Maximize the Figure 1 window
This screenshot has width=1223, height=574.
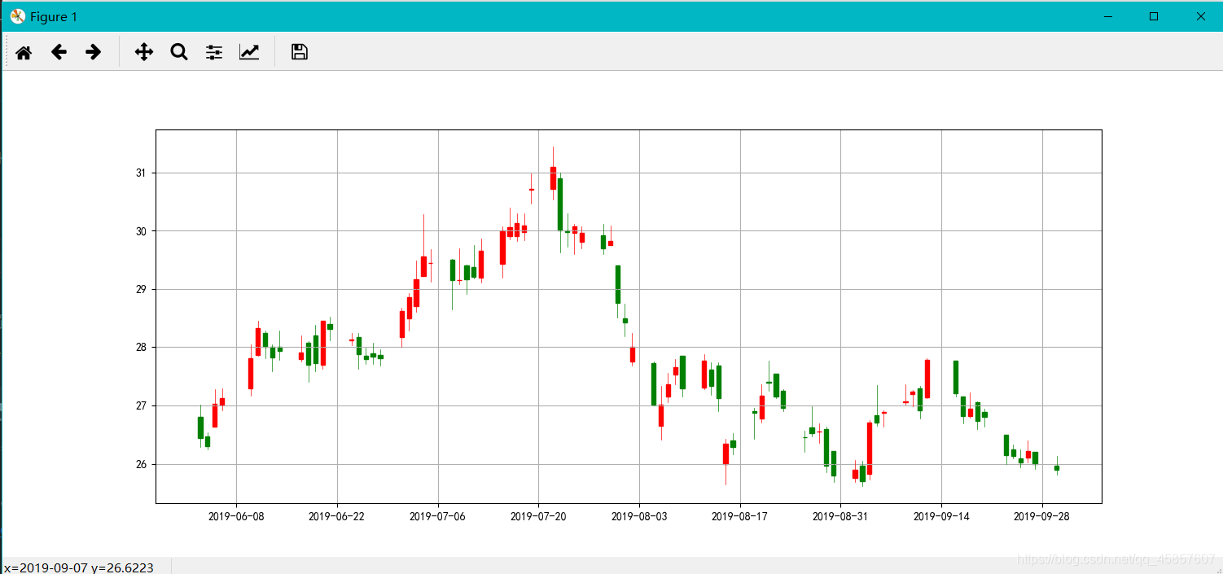pos(1154,16)
